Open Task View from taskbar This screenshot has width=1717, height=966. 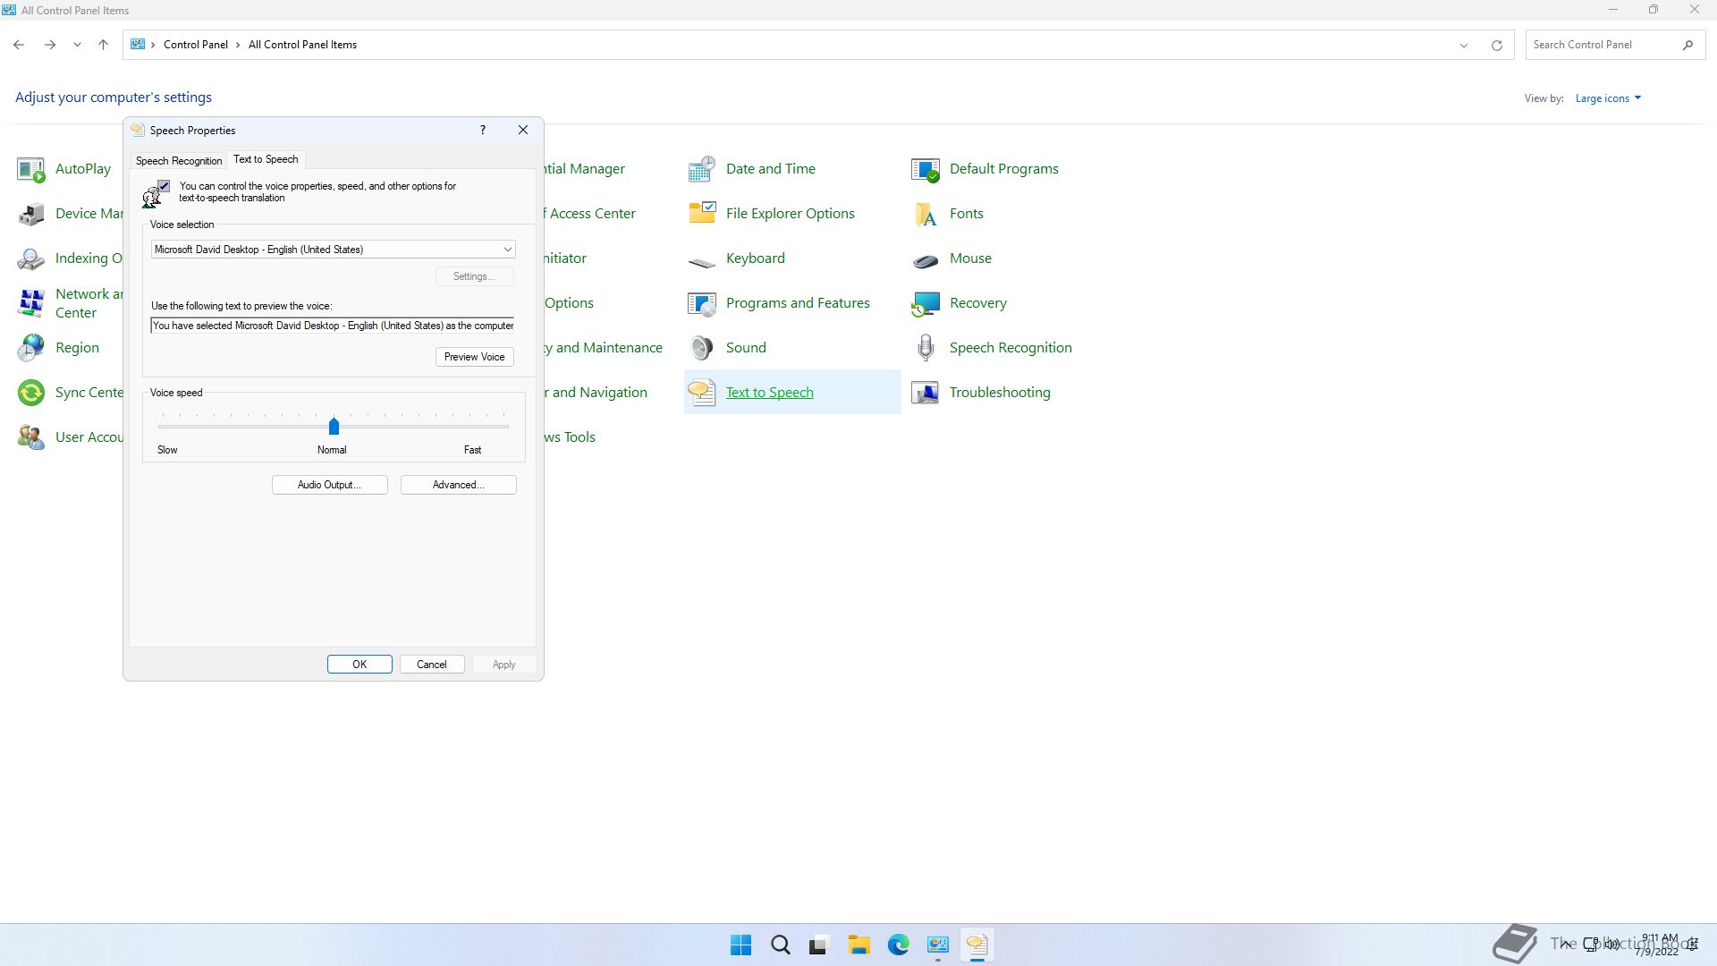point(819,945)
